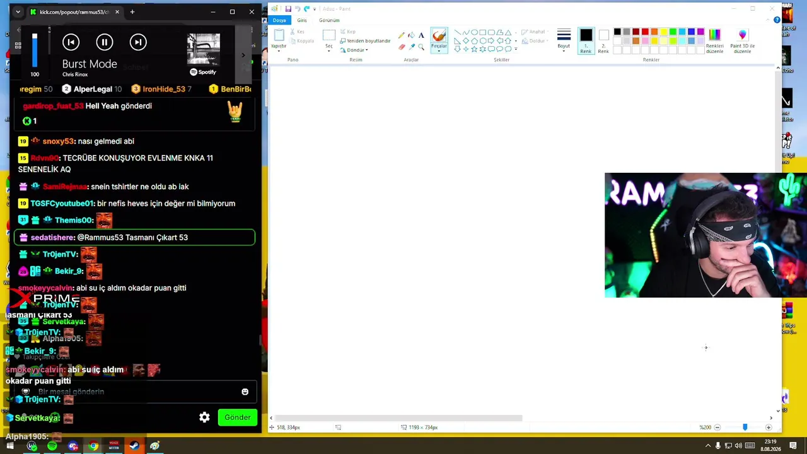Select 1. Renk foreground color box
Screen dimensions: 807x454
[586, 41]
